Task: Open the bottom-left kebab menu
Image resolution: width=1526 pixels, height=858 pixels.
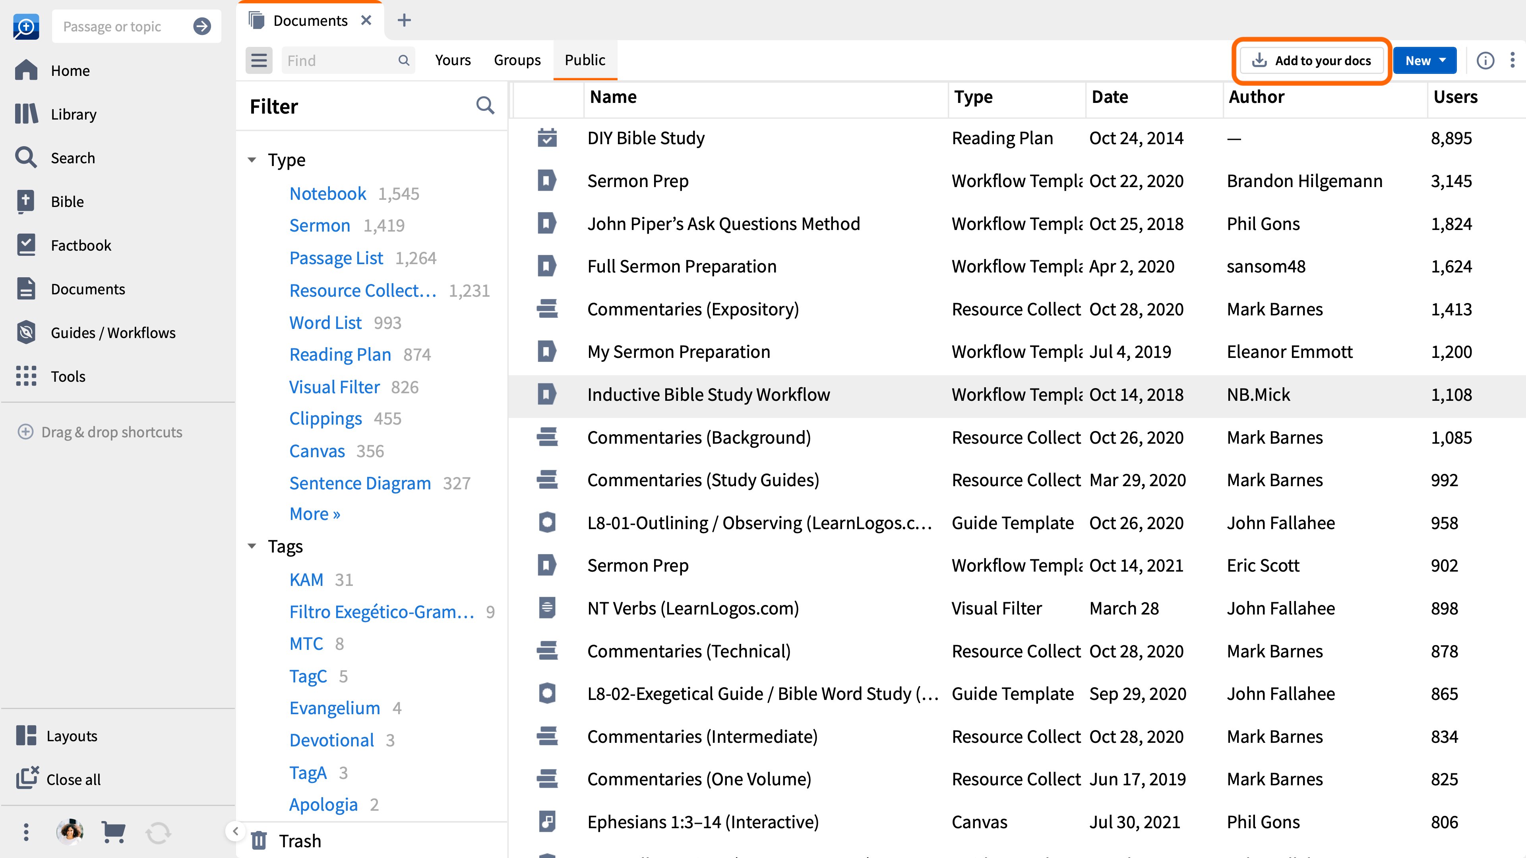Action: [25, 832]
